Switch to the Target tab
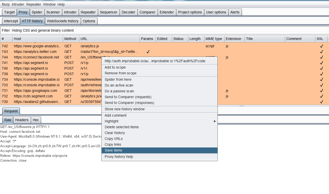329x194 pixels. click(9, 12)
